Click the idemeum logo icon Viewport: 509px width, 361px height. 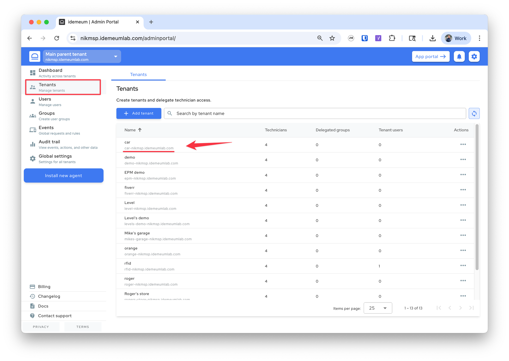point(35,57)
